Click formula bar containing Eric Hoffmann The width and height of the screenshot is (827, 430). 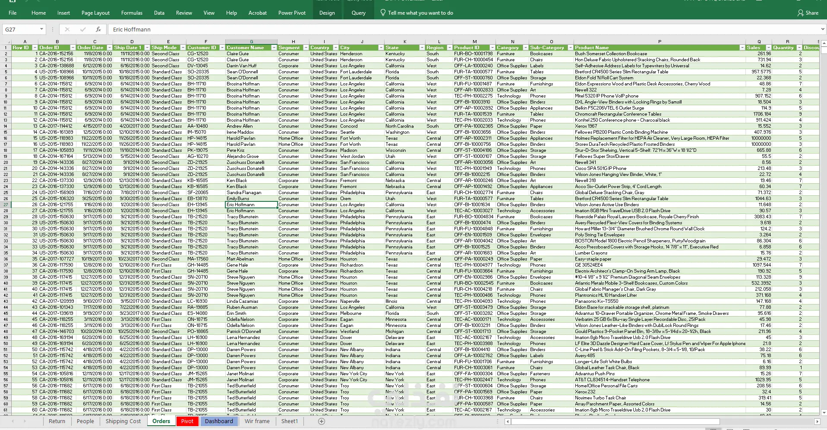point(464,29)
